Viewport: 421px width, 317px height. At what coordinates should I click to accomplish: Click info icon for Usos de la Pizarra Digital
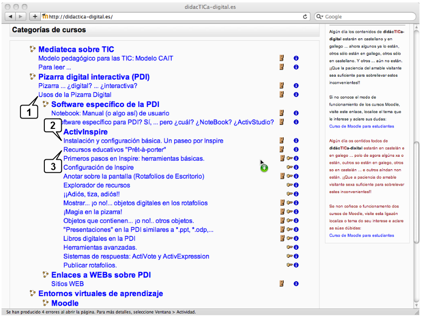[296, 95]
